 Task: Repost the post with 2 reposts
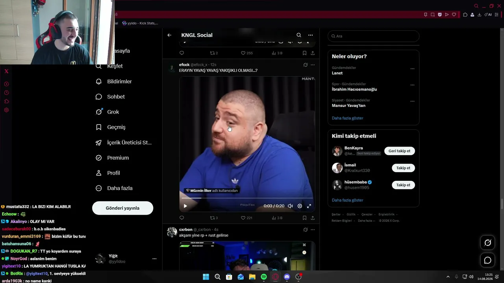coord(214,53)
